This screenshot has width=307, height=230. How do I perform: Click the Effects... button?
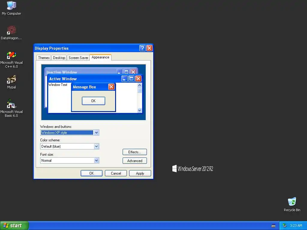pyautogui.click(x=135, y=152)
